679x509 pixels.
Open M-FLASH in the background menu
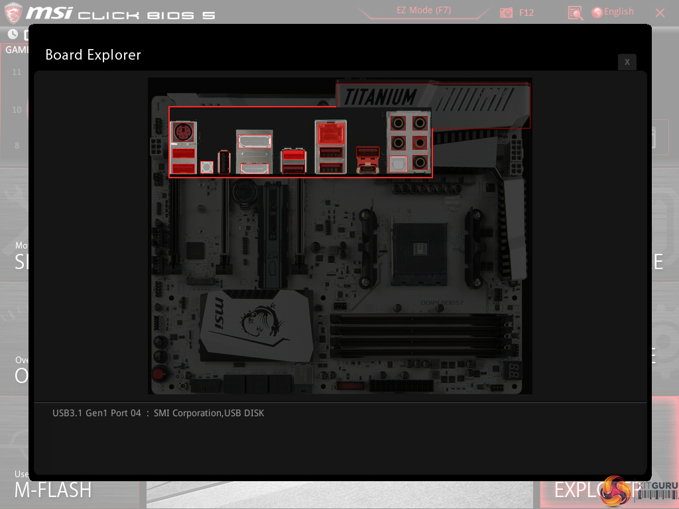pyautogui.click(x=53, y=490)
